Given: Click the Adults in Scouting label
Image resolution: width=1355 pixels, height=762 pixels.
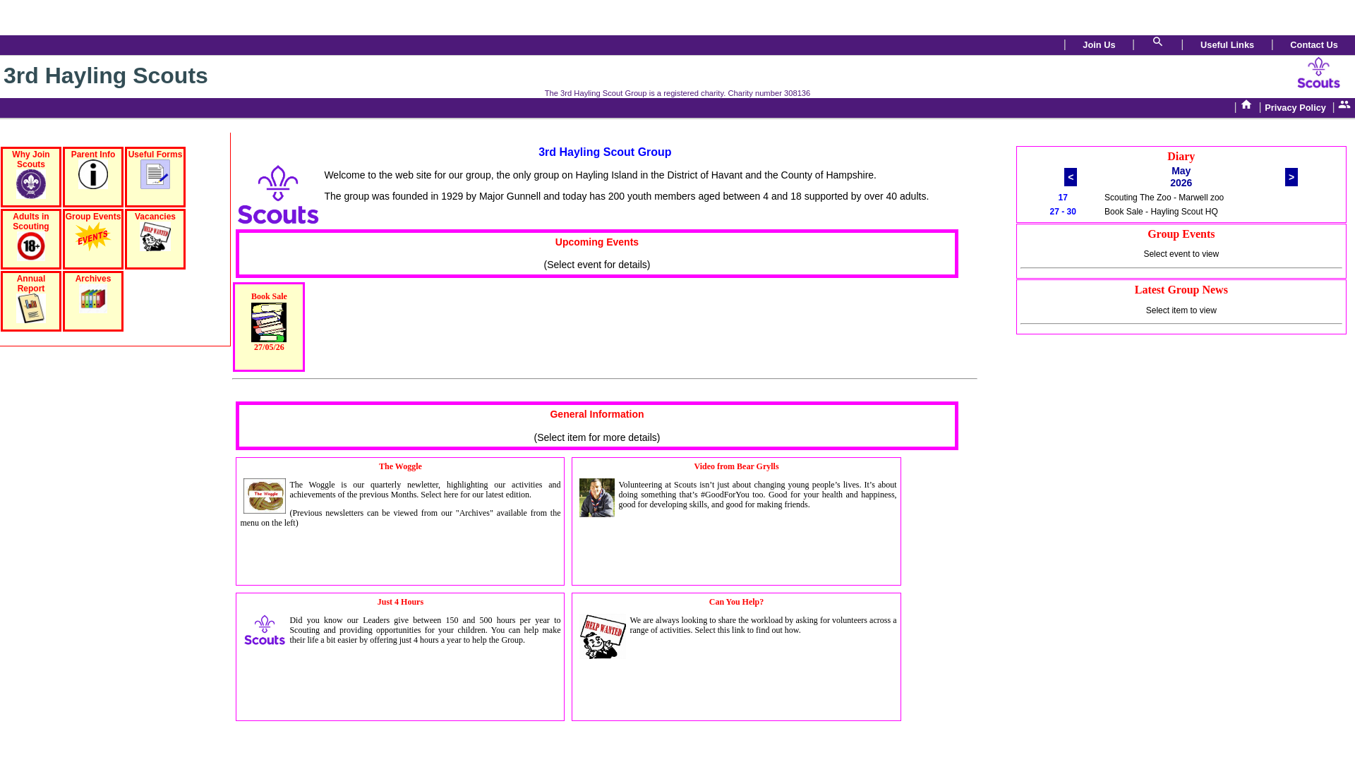Looking at the screenshot, I should (x=31, y=222).
